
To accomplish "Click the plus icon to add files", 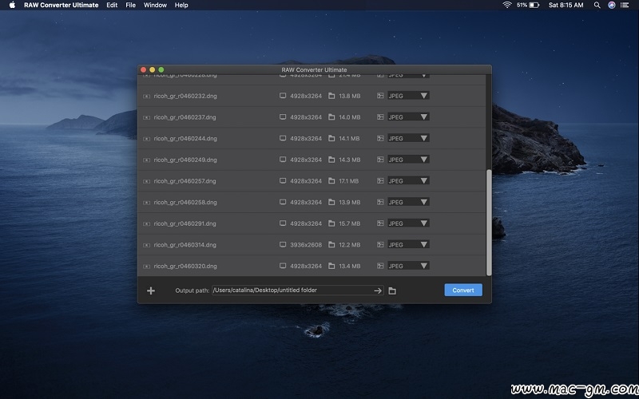I will pos(151,290).
